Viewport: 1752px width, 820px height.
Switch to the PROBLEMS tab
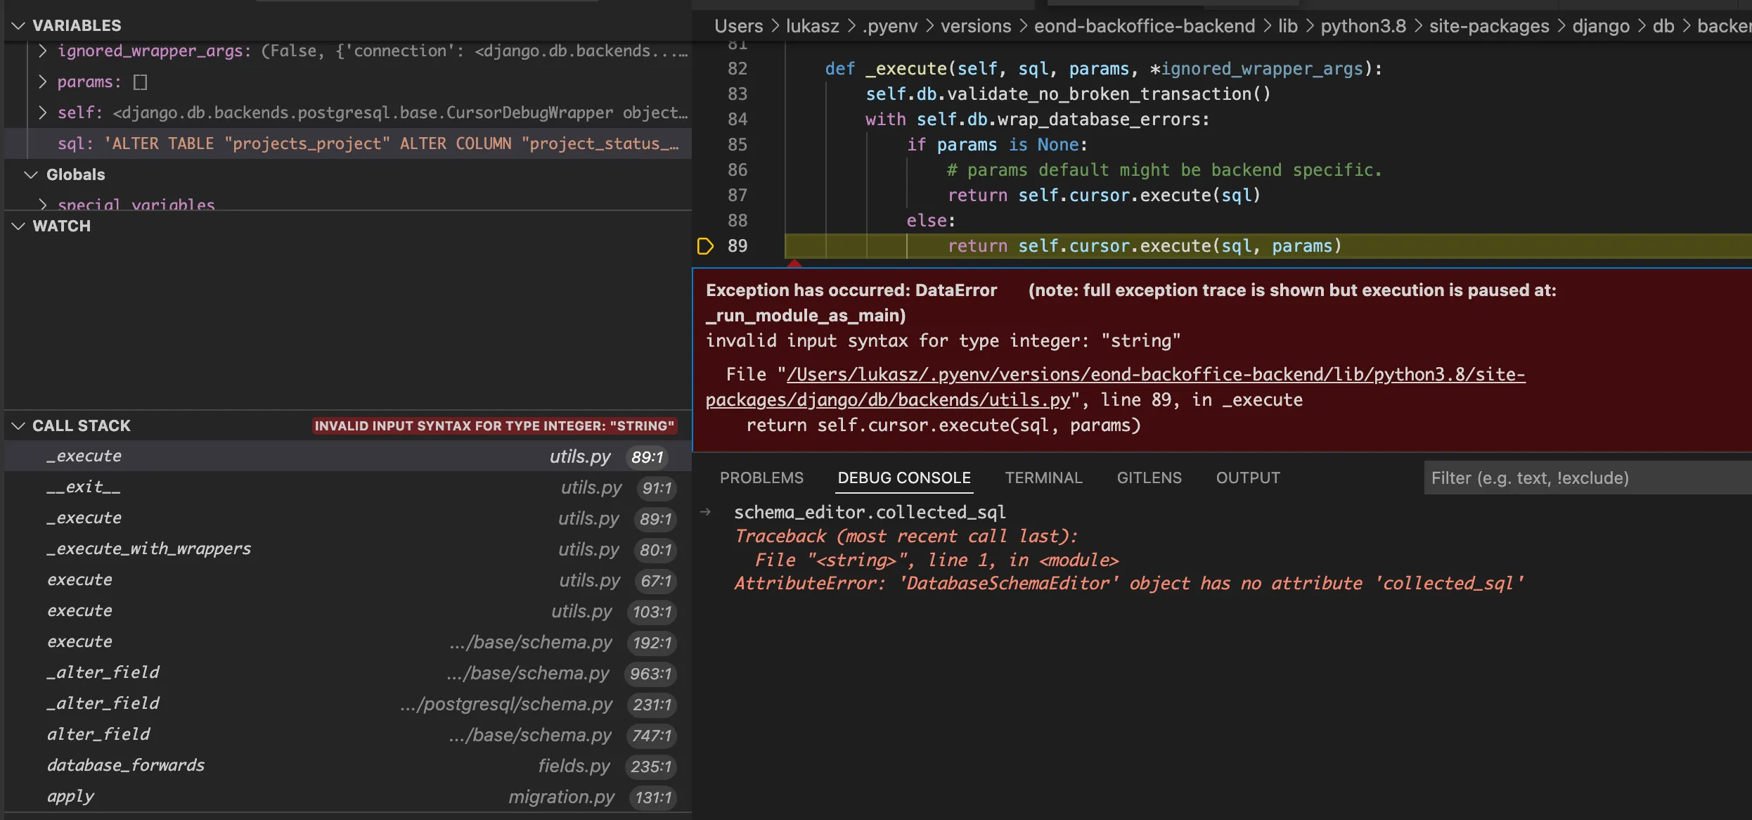761,478
